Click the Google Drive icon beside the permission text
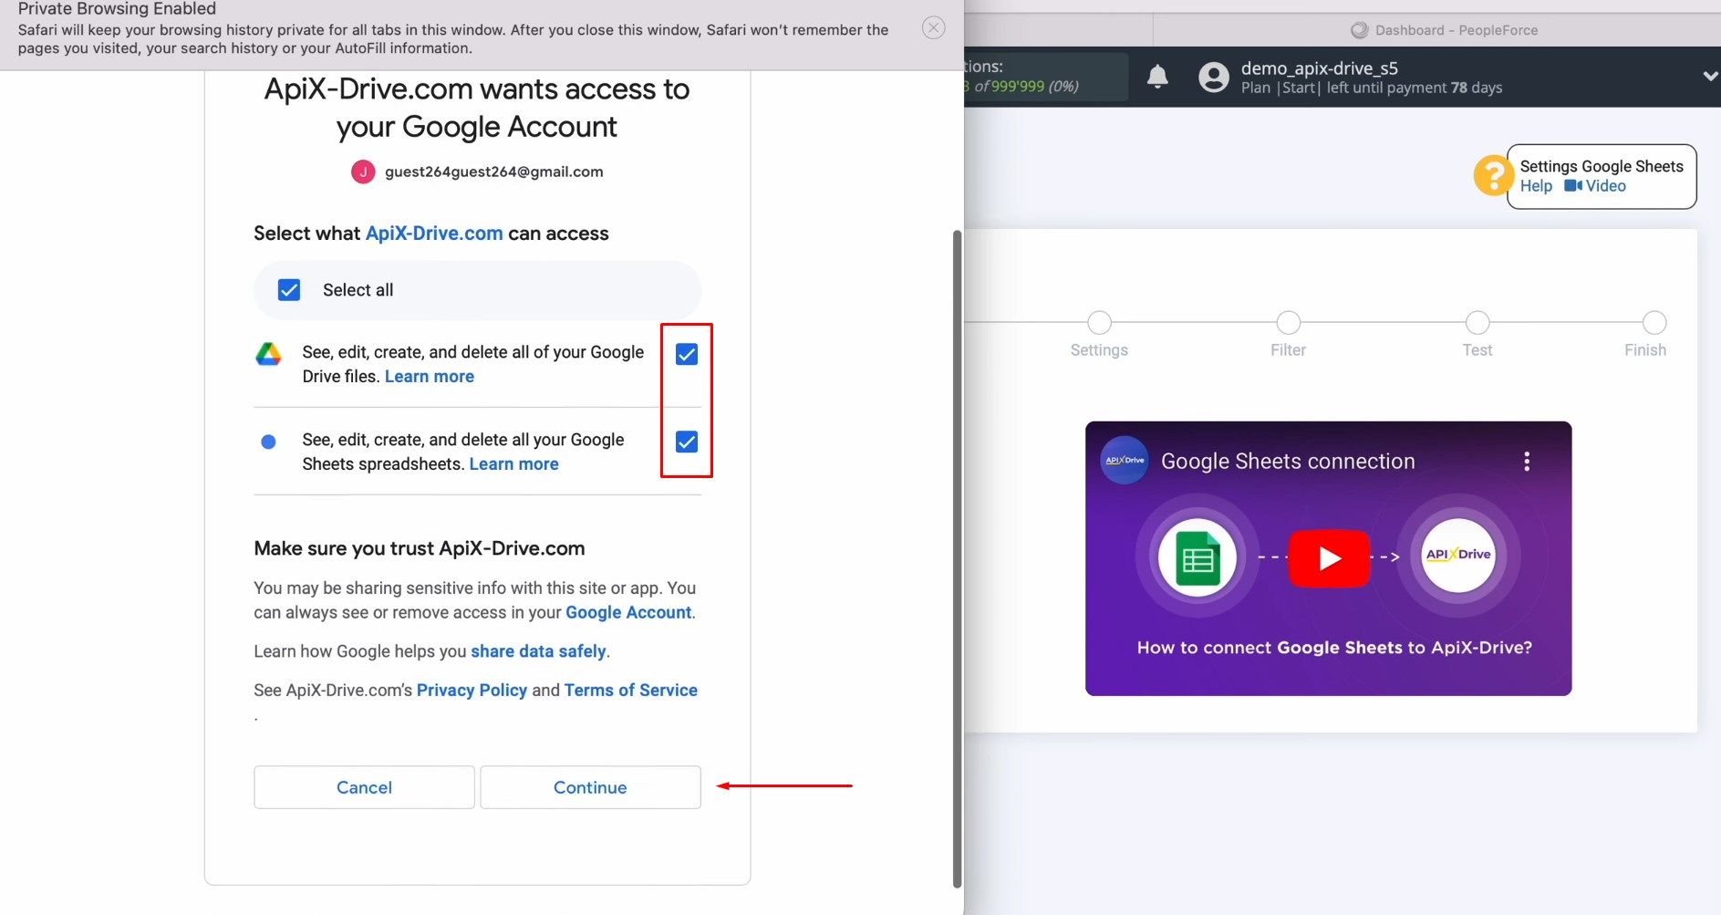This screenshot has height=915, width=1721. click(269, 354)
